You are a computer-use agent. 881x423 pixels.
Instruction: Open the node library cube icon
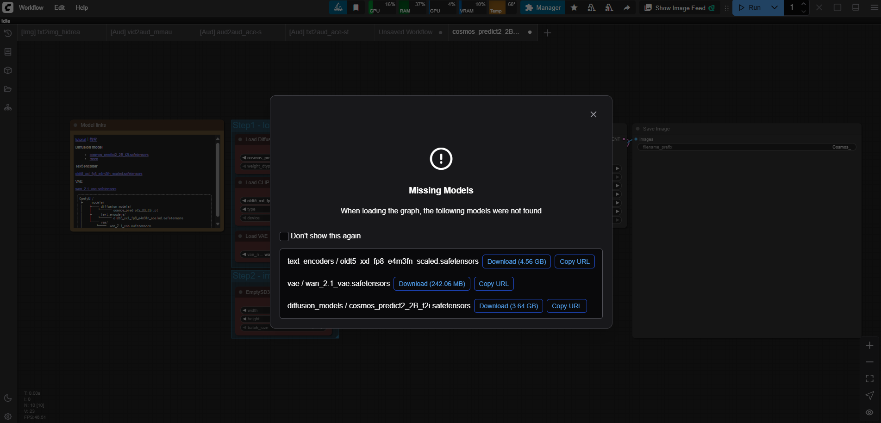tap(8, 70)
